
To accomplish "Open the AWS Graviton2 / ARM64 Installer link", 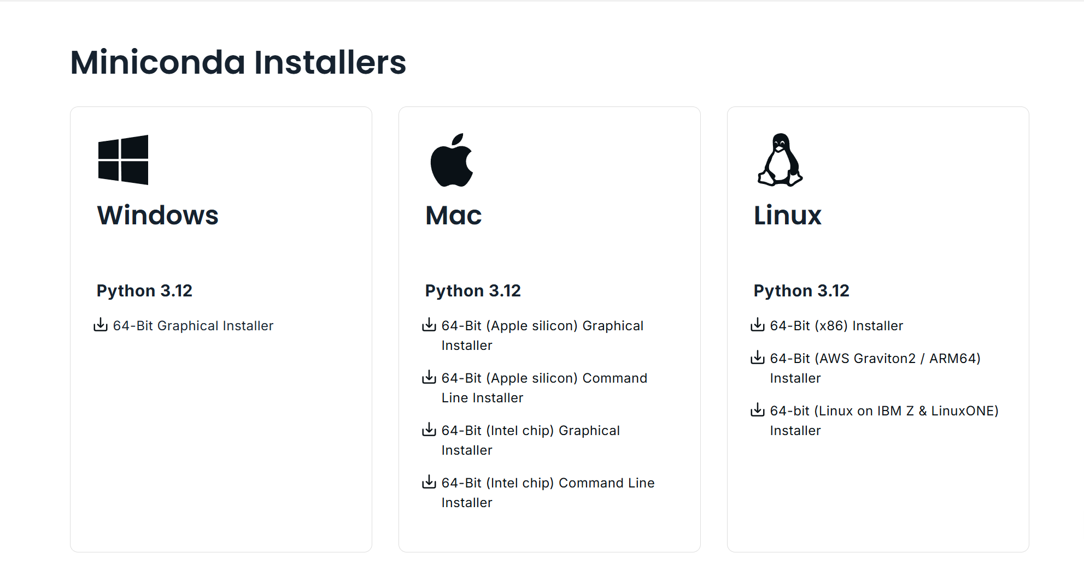I will pyautogui.click(x=875, y=359).
